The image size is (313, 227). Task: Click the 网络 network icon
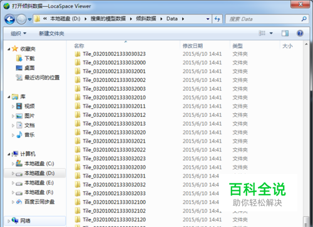coord(15,220)
